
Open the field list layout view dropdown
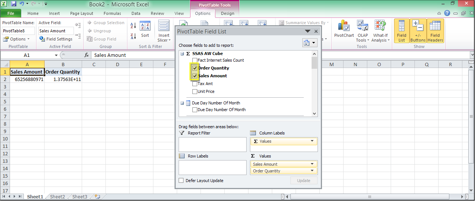click(310, 43)
